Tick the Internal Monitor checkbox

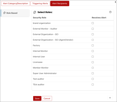pyautogui.click(x=93, y=51)
